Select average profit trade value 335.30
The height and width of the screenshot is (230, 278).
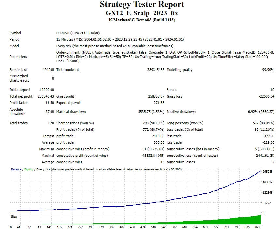coord(159,142)
